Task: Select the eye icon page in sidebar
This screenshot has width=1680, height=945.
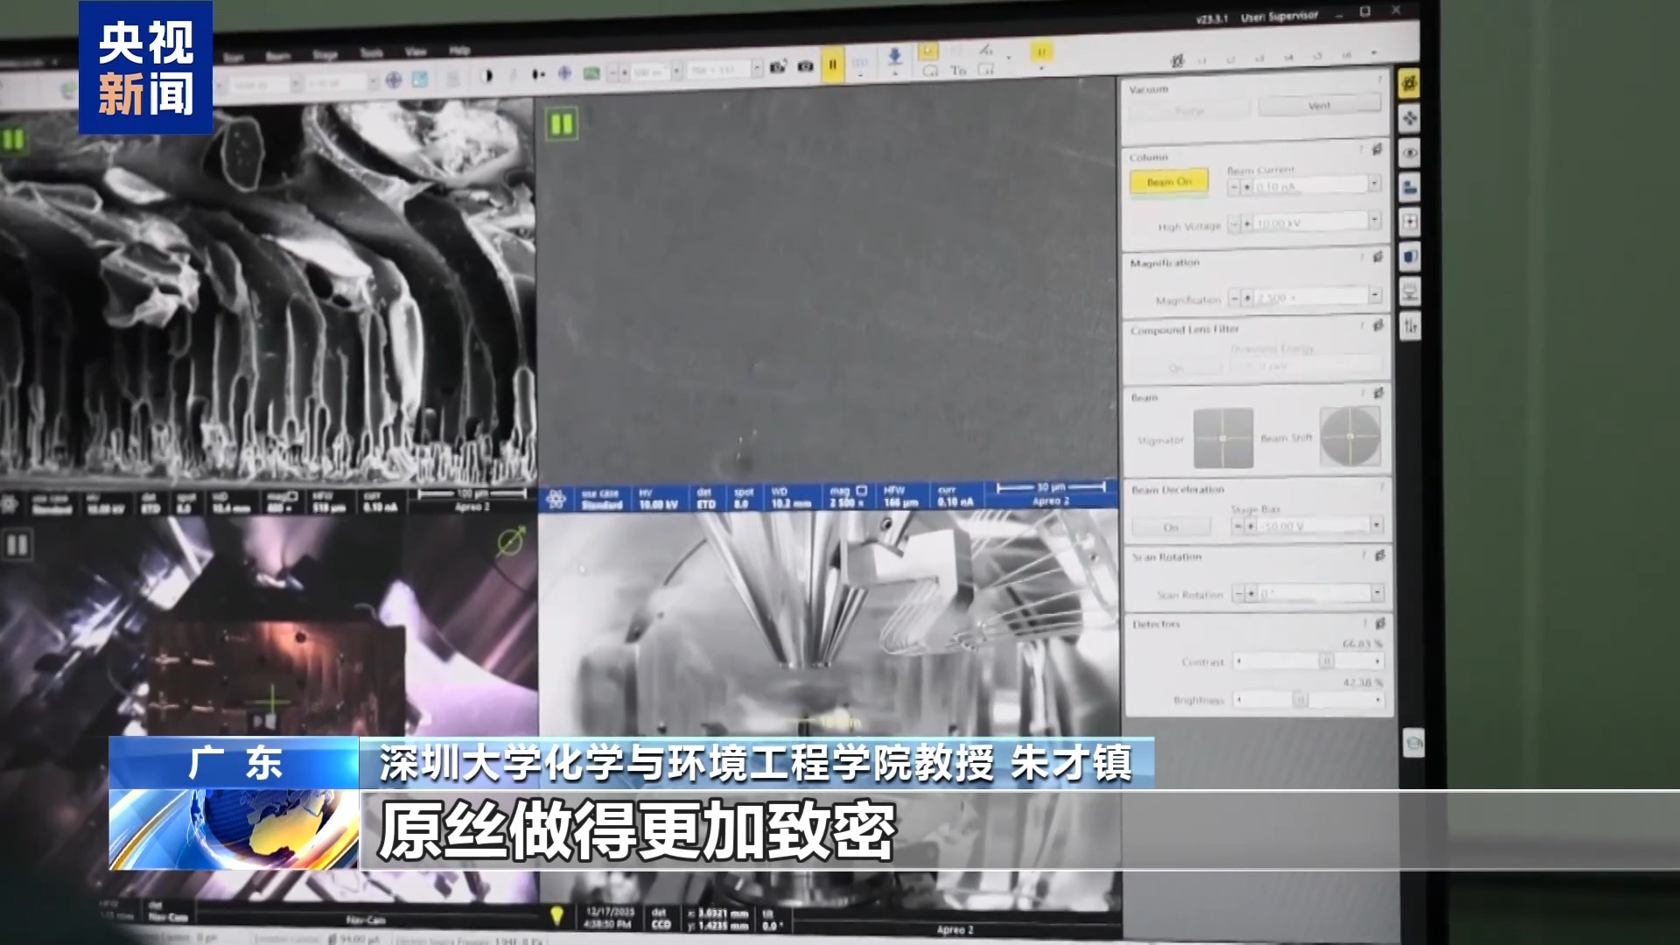Action: coord(1410,153)
